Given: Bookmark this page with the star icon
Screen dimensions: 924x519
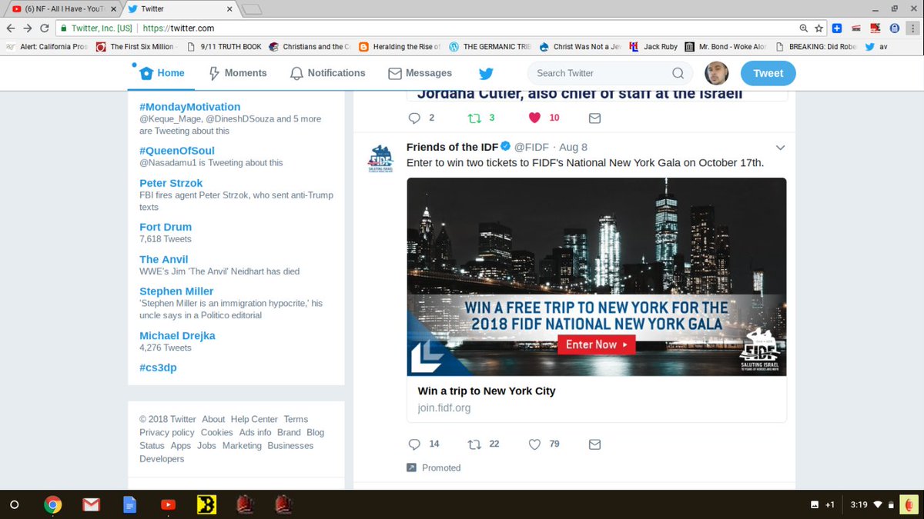Looking at the screenshot, I should coord(819,28).
